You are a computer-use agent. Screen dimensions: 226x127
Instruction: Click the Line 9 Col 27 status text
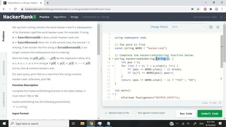click(212, 103)
